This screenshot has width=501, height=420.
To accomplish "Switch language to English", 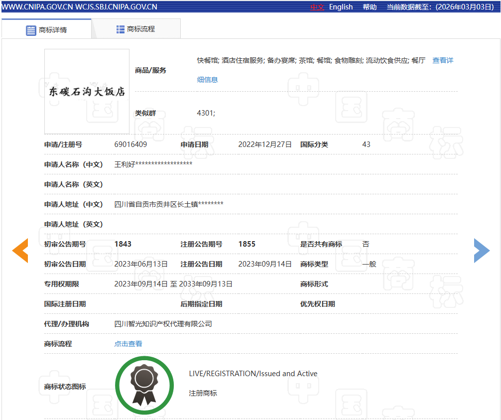I will 341,7.
